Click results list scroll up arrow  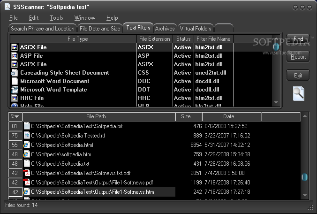coord(305,116)
